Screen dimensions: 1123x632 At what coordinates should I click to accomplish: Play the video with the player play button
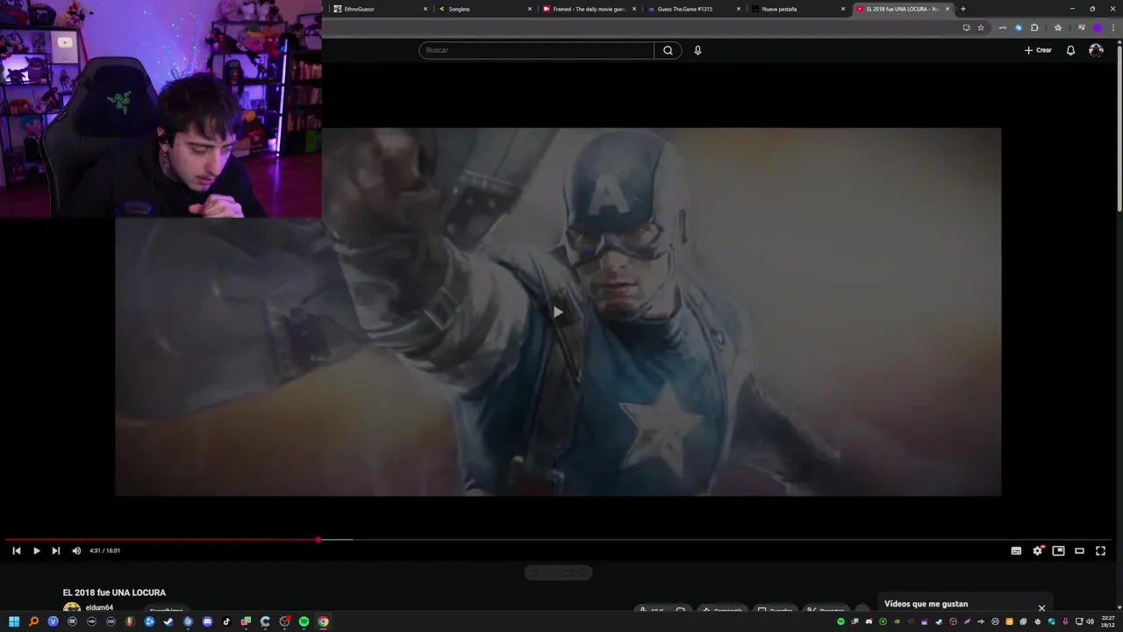36,550
